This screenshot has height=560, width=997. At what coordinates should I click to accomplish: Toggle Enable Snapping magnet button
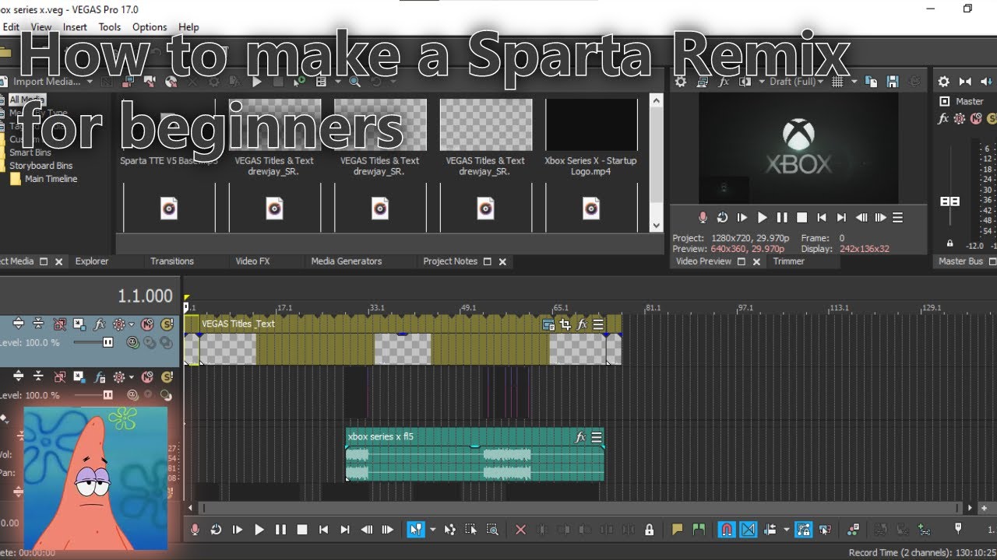point(726,530)
